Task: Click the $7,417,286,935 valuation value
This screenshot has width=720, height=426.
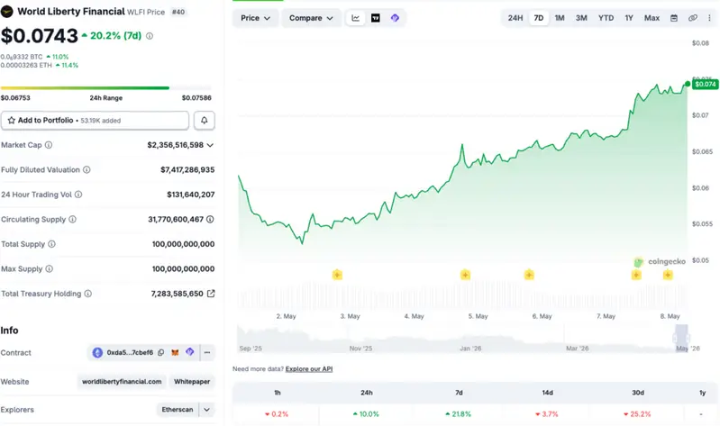Action: (187, 170)
